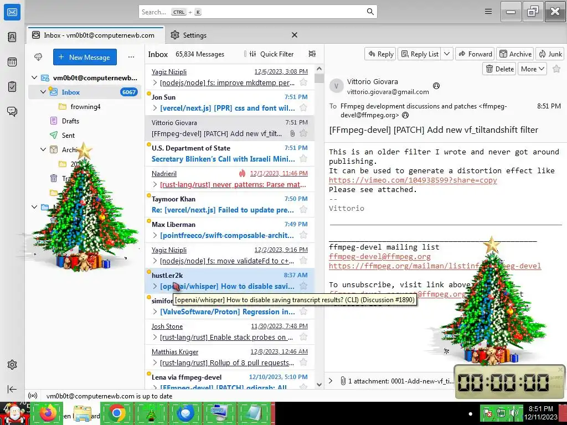Star the Jon Sun next.js message
Image resolution: width=567 pixels, height=425 pixels.
point(303,108)
